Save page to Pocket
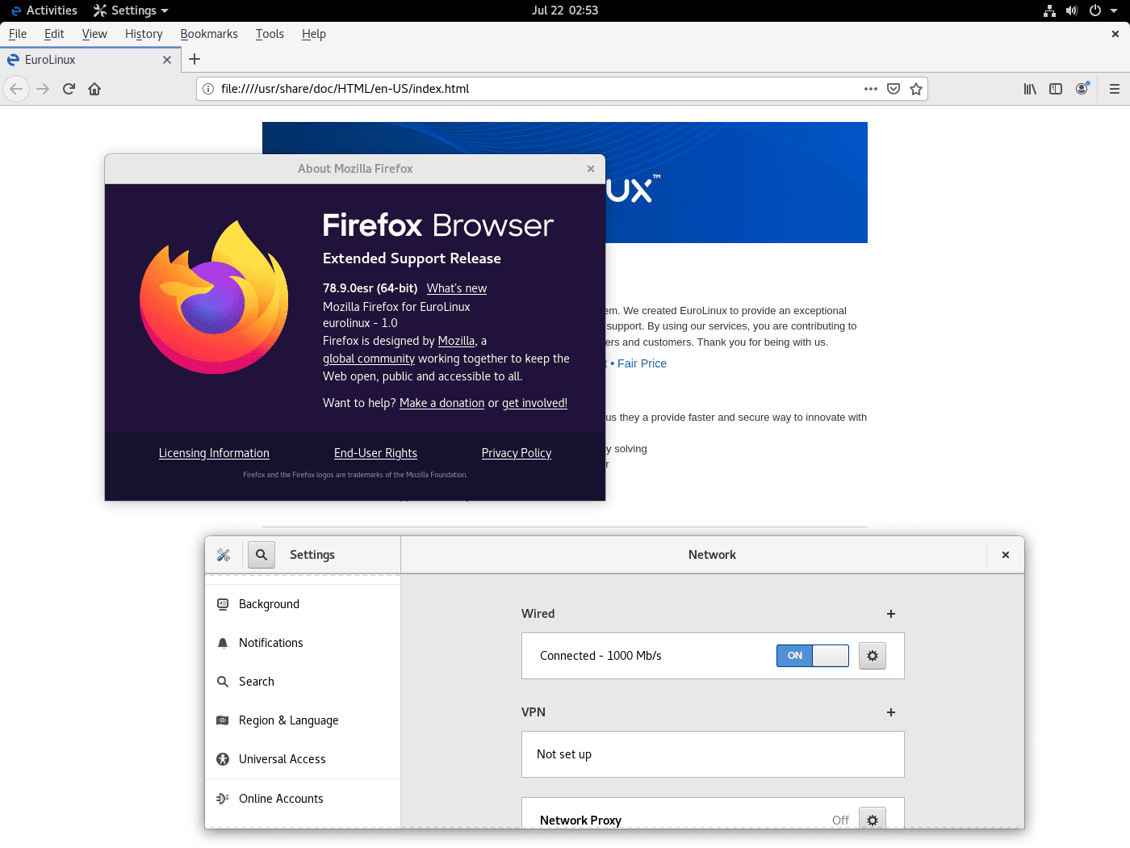The width and height of the screenshot is (1130, 848). click(x=894, y=89)
